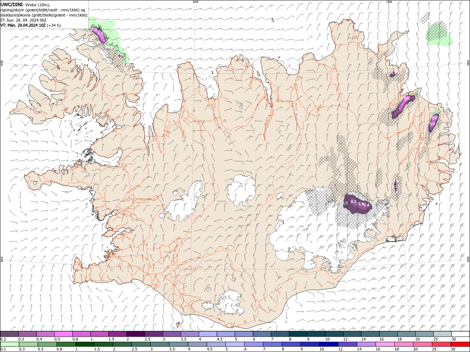Screen dimensions: 470x352
Task: Click bottom-row violet swatch between 12 and 14
Action: [347, 344]
